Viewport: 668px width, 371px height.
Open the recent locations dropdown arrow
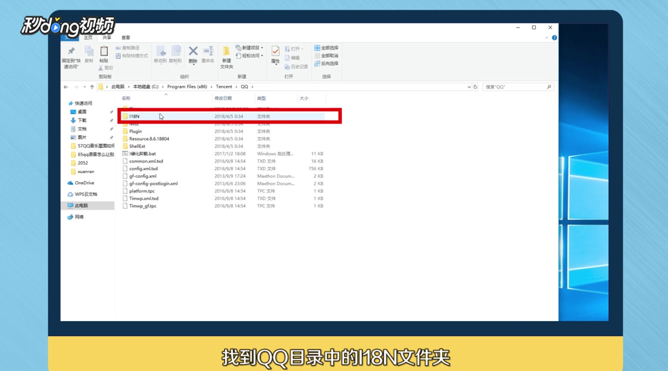(85, 87)
